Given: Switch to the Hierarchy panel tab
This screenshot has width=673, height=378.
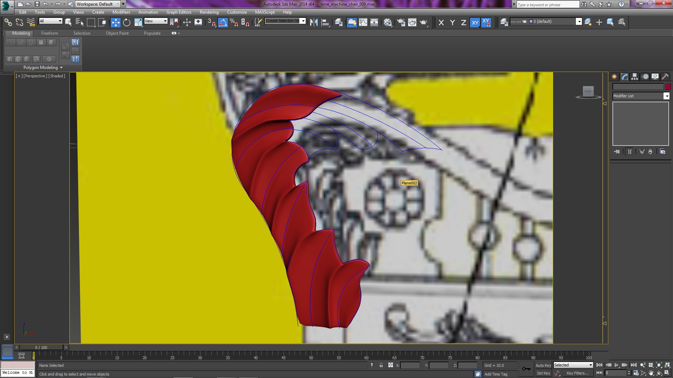Looking at the screenshot, I should coord(634,77).
